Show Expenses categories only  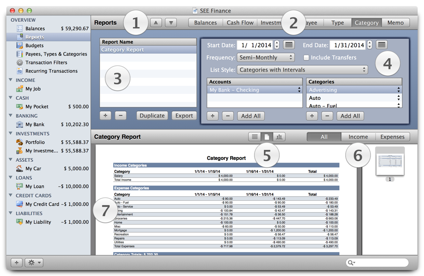point(392,137)
